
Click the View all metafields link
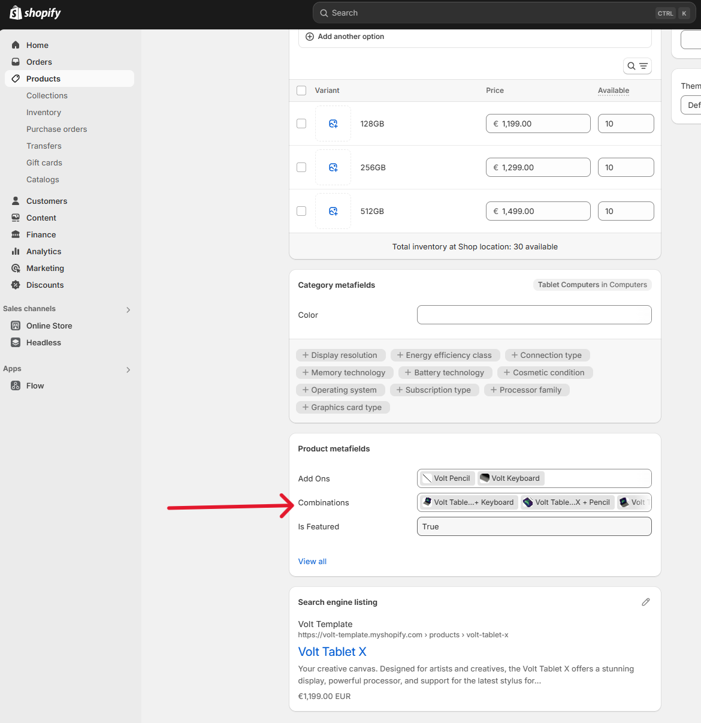(x=312, y=561)
